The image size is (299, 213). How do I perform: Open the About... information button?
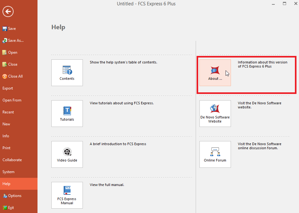pos(215,73)
